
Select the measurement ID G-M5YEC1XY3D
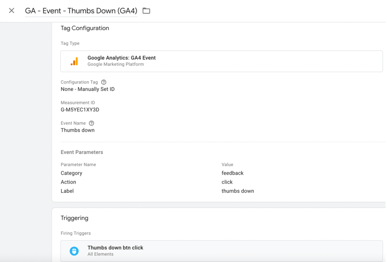tap(80, 110)
